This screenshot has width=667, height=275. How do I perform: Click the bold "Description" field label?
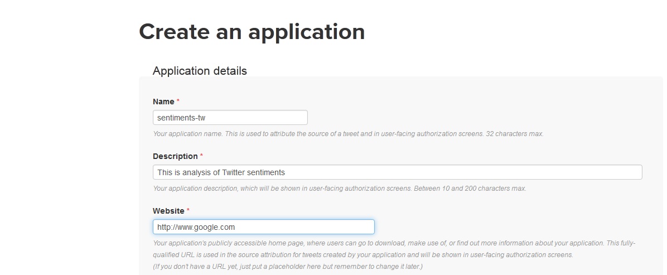[x=175, y=156]
